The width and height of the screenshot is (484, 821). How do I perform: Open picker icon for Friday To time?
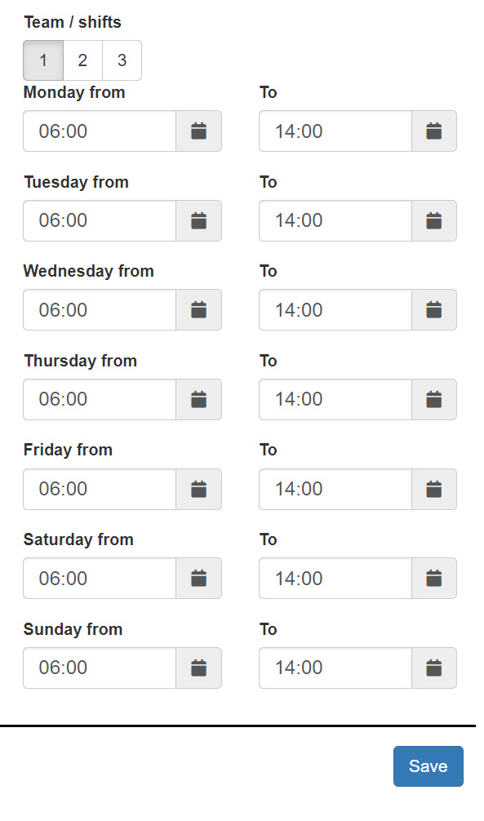(433, 489)
